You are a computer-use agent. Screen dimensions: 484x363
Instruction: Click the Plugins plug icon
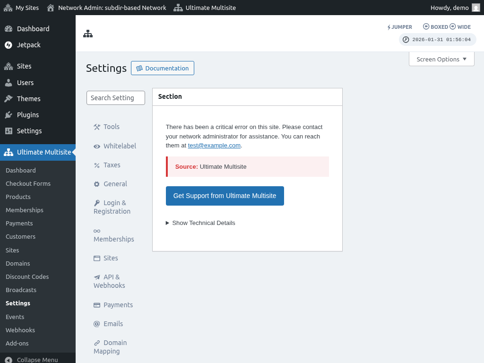9,115
